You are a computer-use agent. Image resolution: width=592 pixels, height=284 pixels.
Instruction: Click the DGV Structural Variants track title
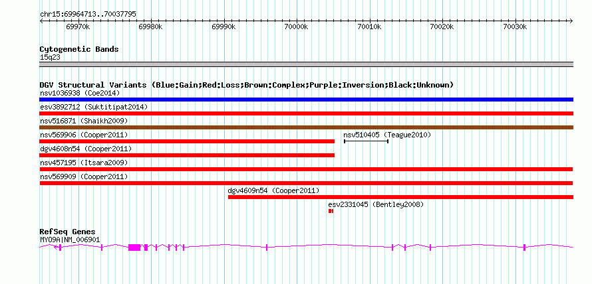click(246, 85)
